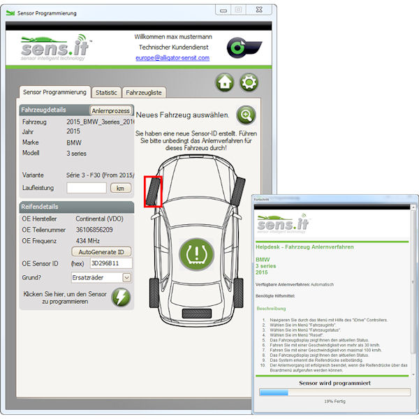
Task: Click lightning icon to program the sensor
Action: coord(121,297)
